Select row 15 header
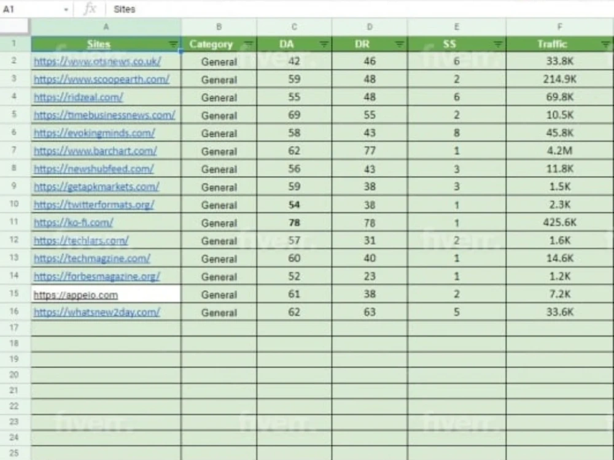 (x=15, y=293)
